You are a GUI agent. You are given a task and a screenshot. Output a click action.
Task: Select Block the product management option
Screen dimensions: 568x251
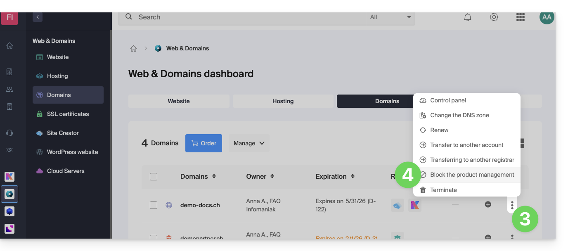point(472,175)
